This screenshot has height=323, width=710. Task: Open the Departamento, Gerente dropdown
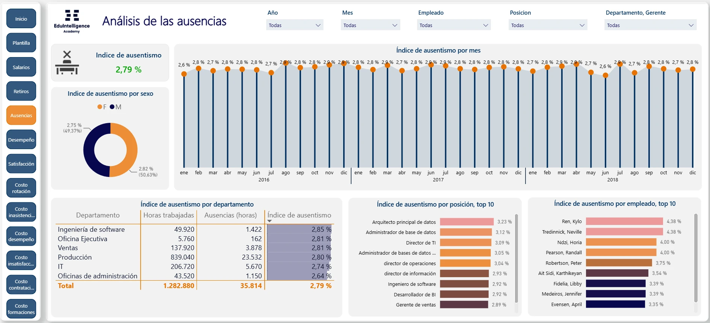(651, 25)
